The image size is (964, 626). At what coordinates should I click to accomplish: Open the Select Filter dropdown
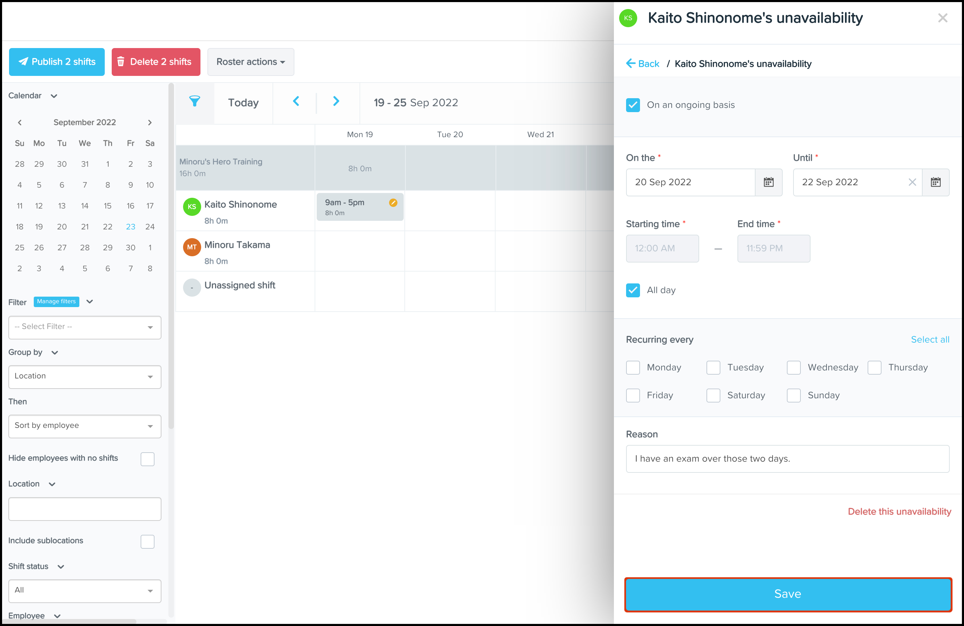[85, 327]
